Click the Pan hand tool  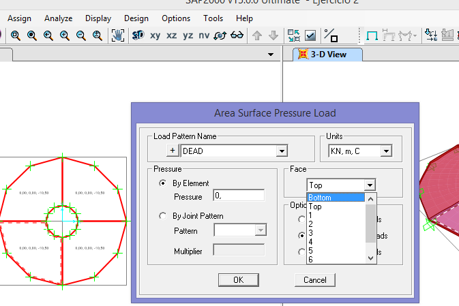point(118,35)
